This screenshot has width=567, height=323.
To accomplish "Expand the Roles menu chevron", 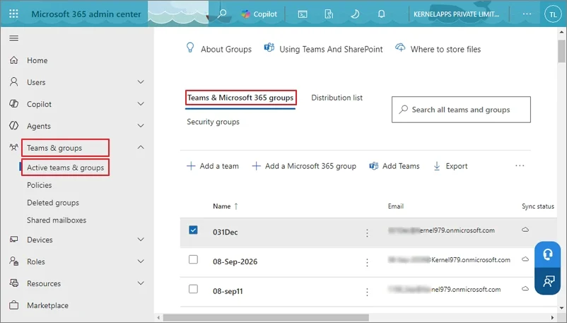I will 141,261.
